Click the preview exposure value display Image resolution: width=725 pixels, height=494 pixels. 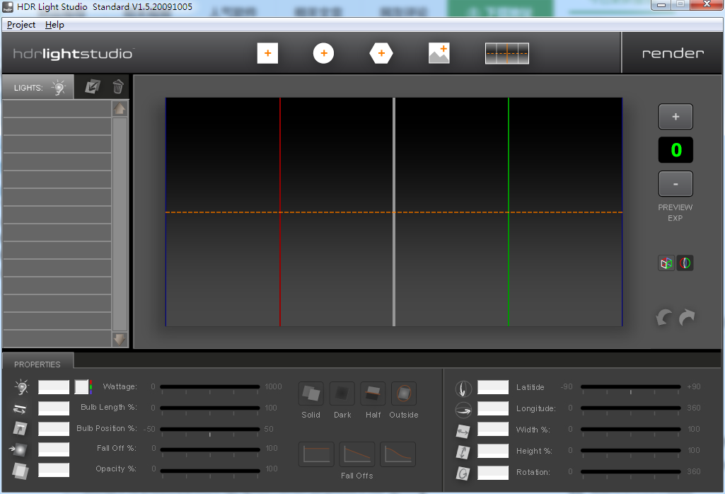tap(675, 150)
